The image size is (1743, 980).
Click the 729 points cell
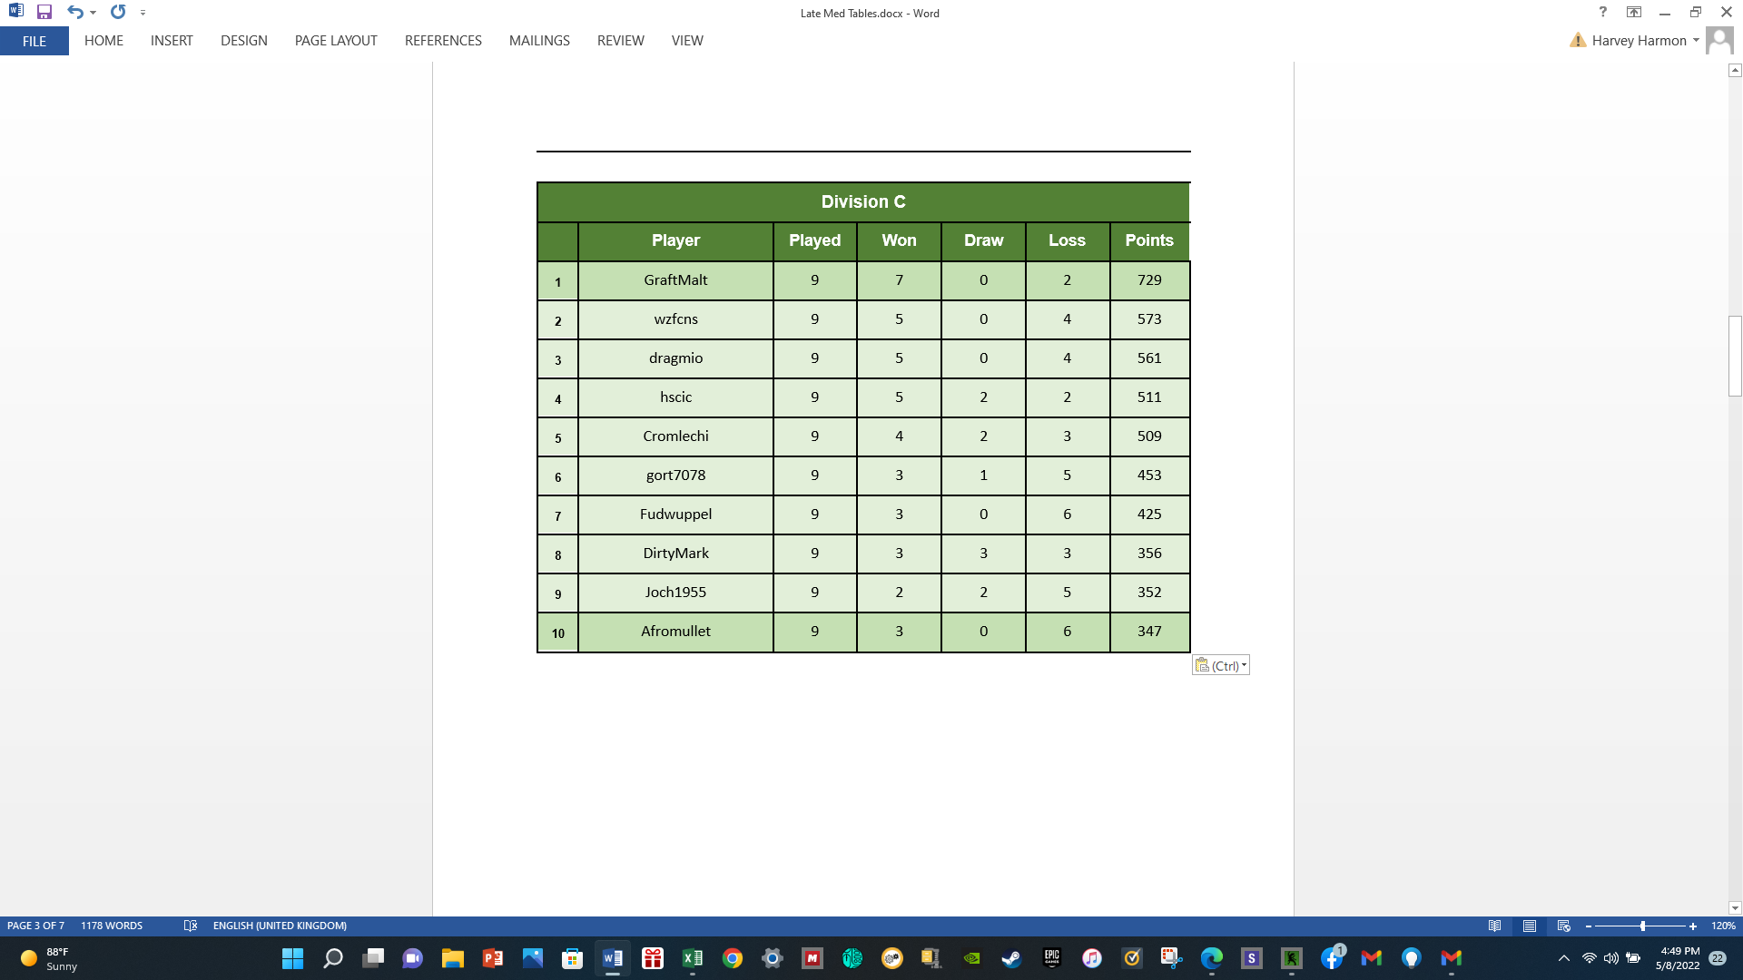pos(1149,280)
